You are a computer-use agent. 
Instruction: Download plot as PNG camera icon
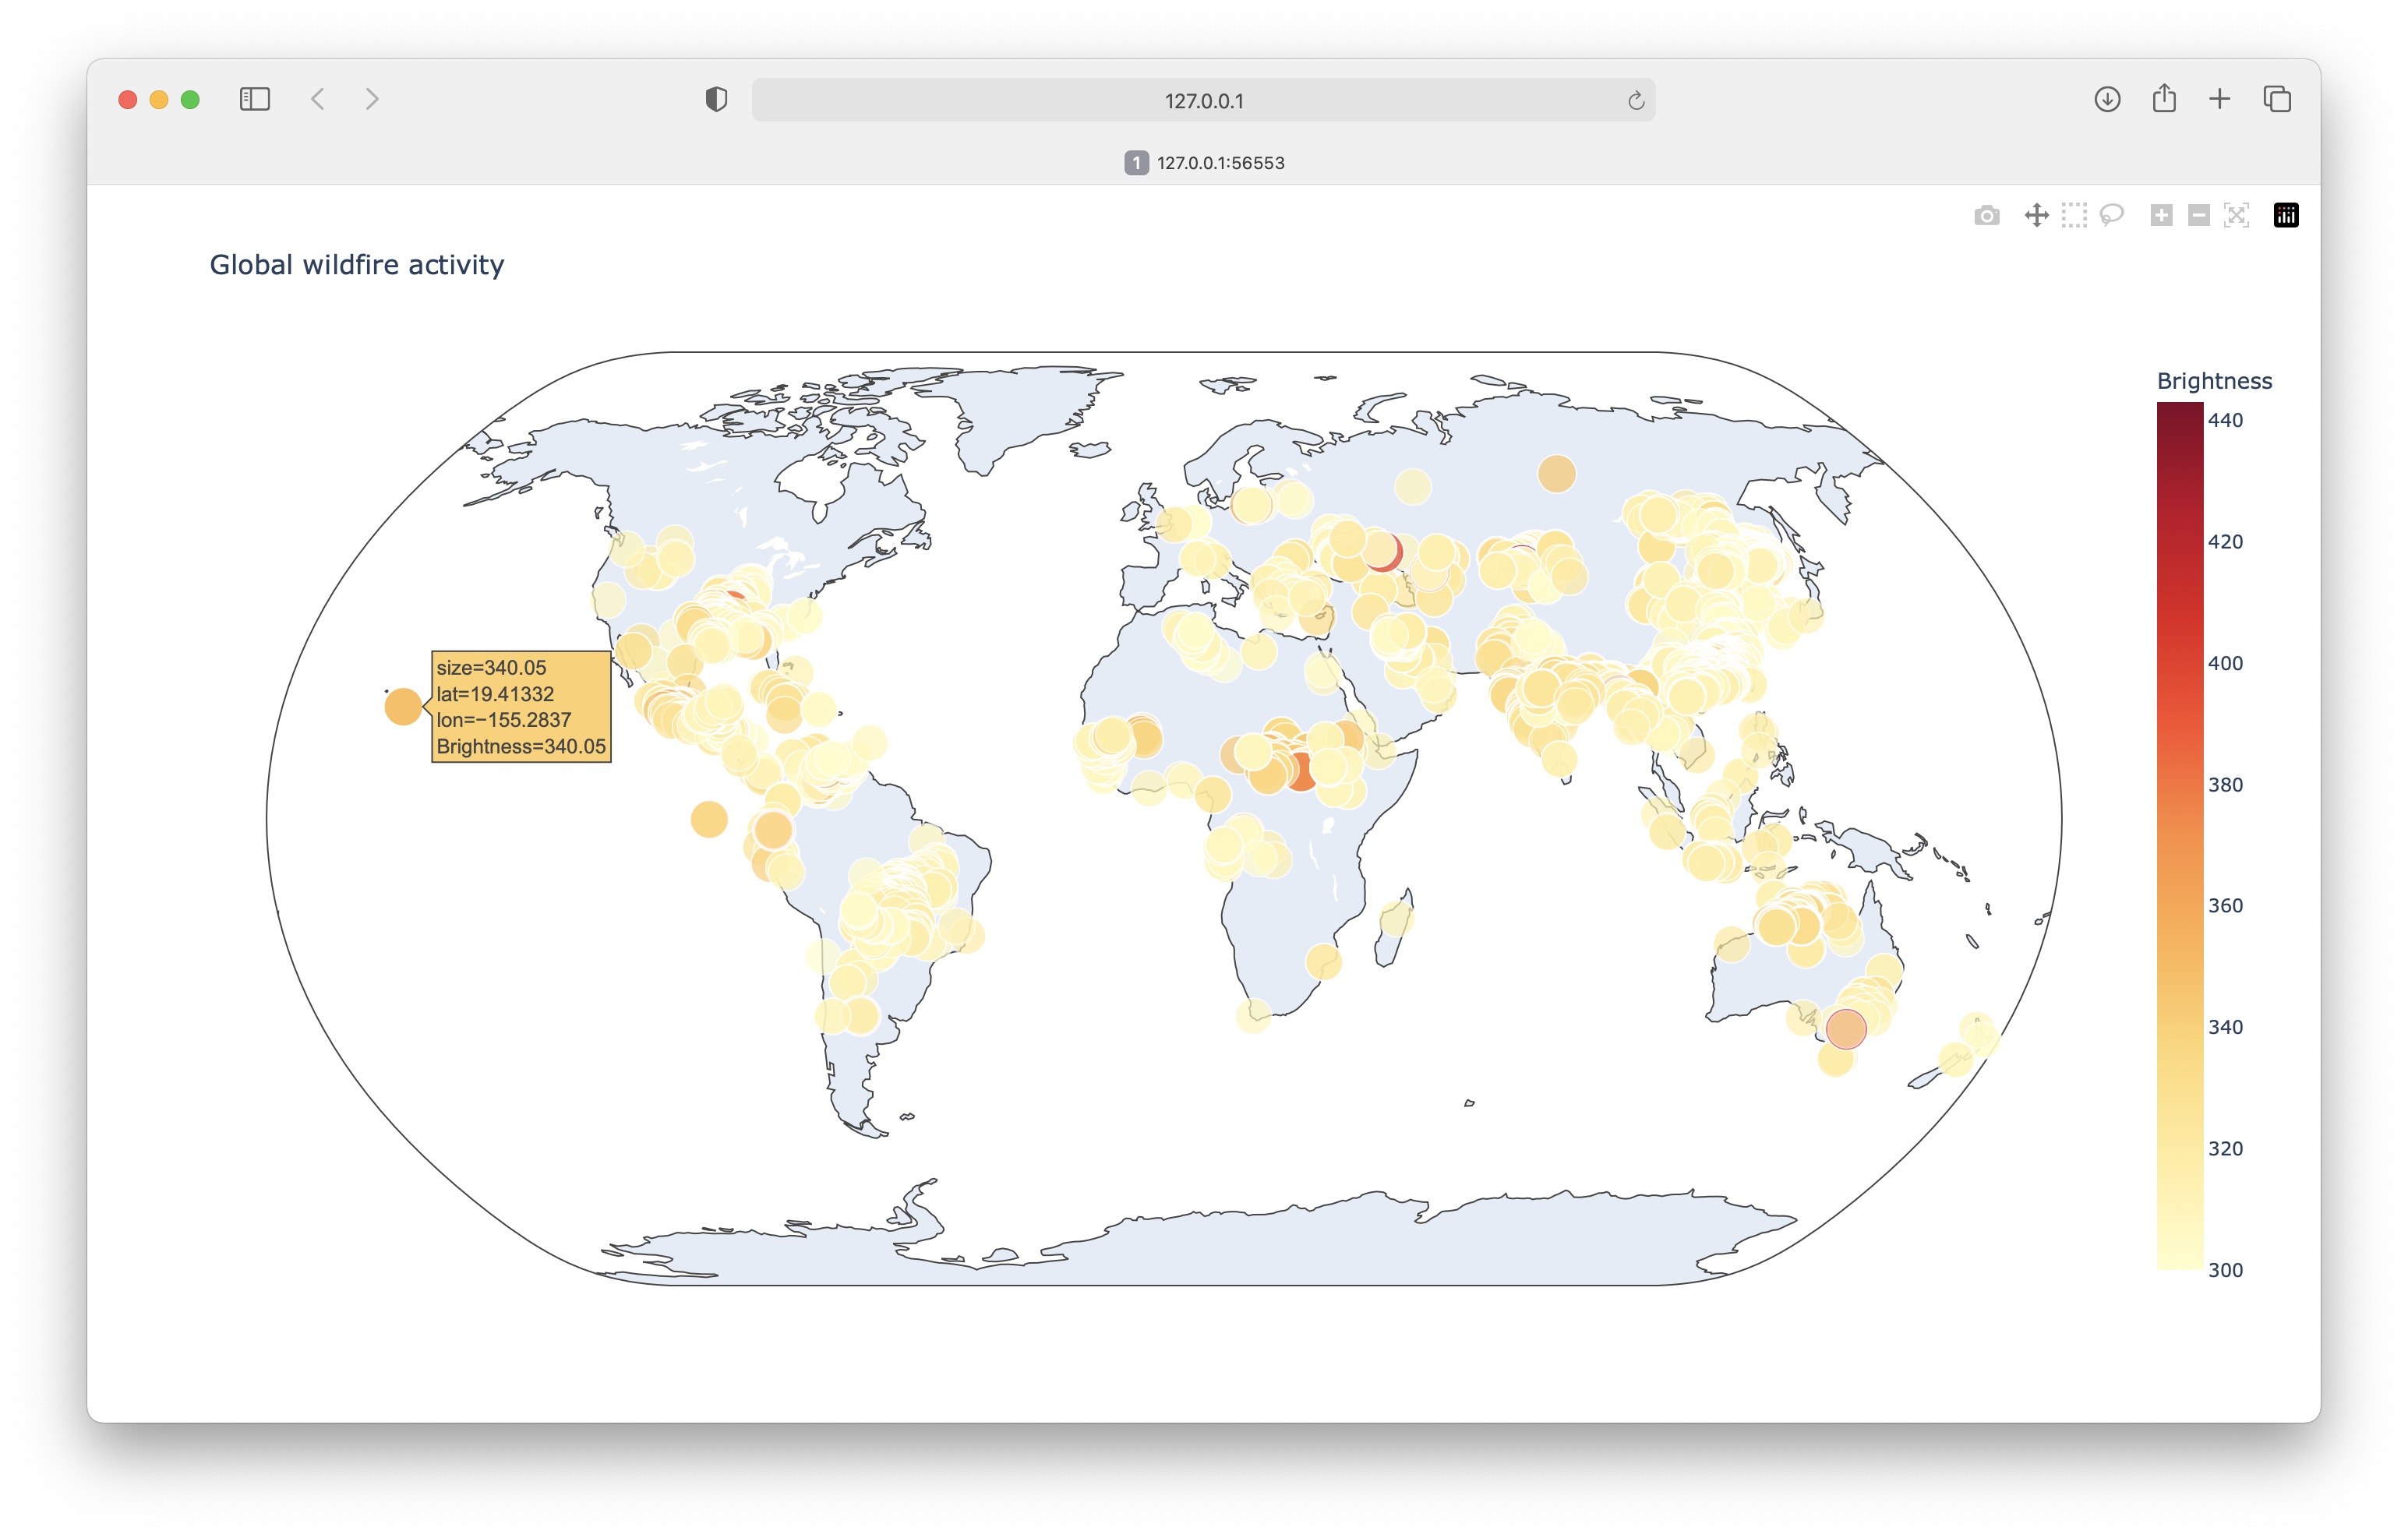[1986, 215]
